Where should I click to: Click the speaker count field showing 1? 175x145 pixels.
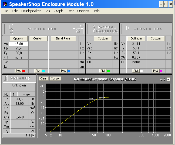[14, 94]
